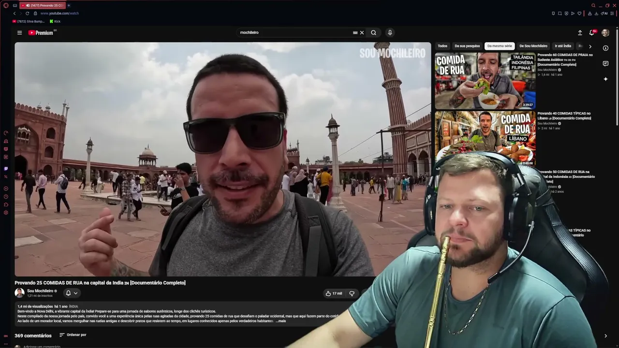Viewport: 619px width, 348px height.
Task: Show more filter chips with the right arrow
Action: tap(590, 46)
